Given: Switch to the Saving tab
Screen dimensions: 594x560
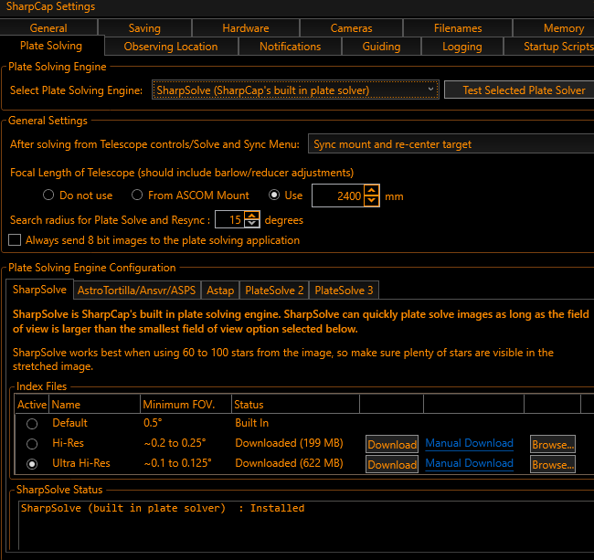Looking at the screenshot, I should 144,27.
